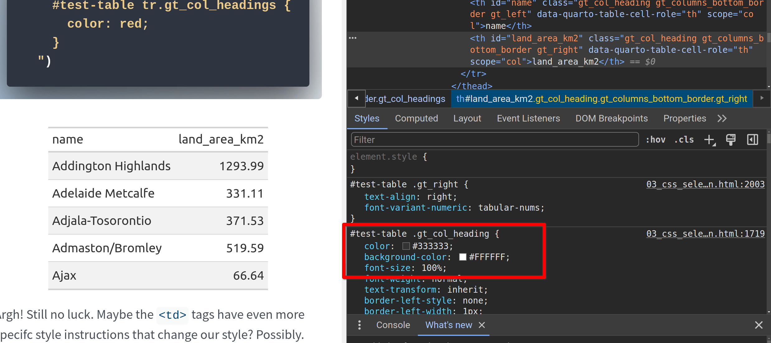Screen dimensions: 771x343
Task: Click the #333333 color swatch
Action: pos(406,246)
